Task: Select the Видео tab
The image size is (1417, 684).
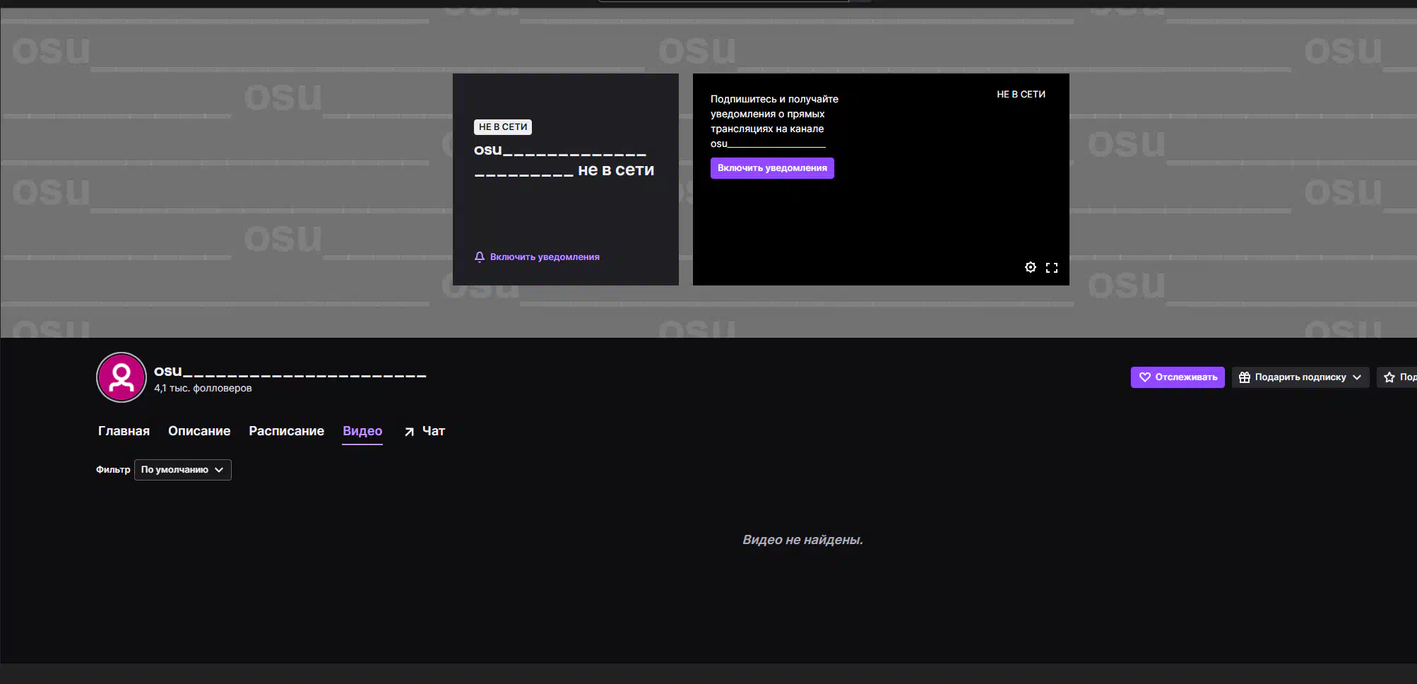Action: 362,431
